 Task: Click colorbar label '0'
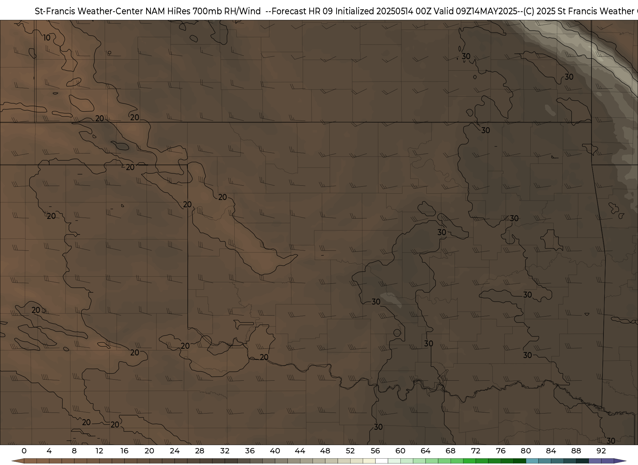point(24,451)
